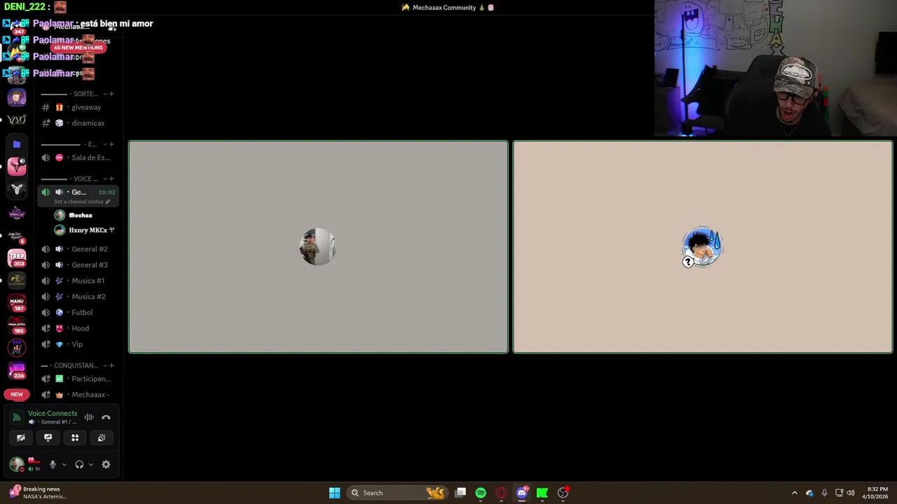
Task: Open User Settings gear
Action: [x=106, y=464]
